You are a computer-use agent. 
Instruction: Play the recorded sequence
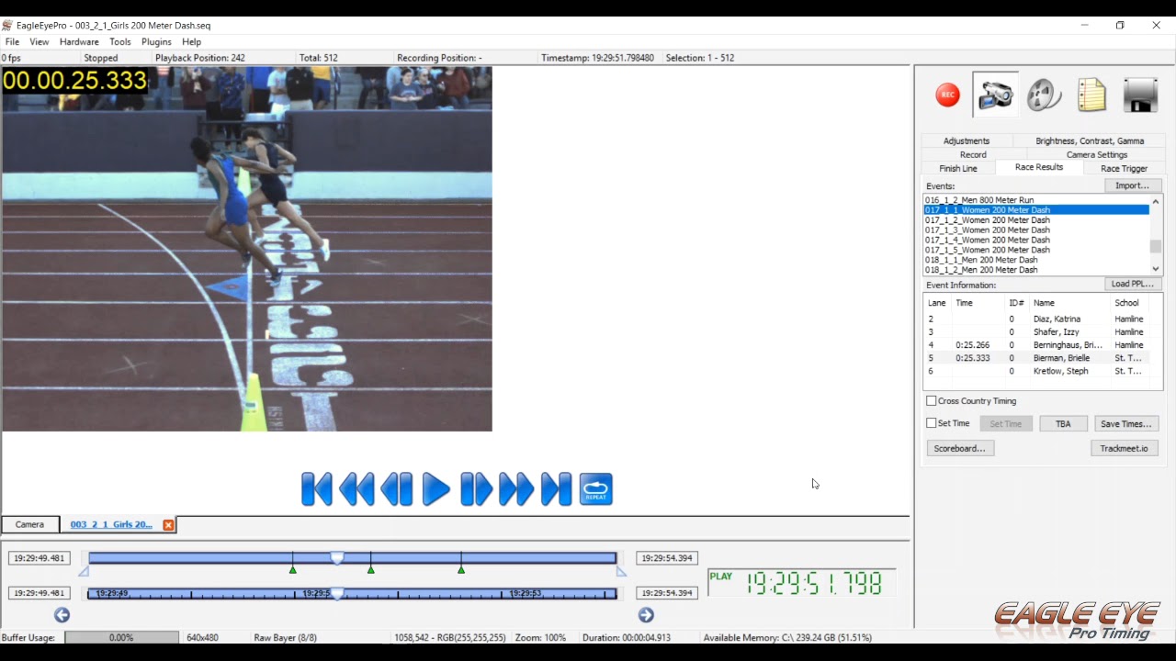(x=436, y=489)
